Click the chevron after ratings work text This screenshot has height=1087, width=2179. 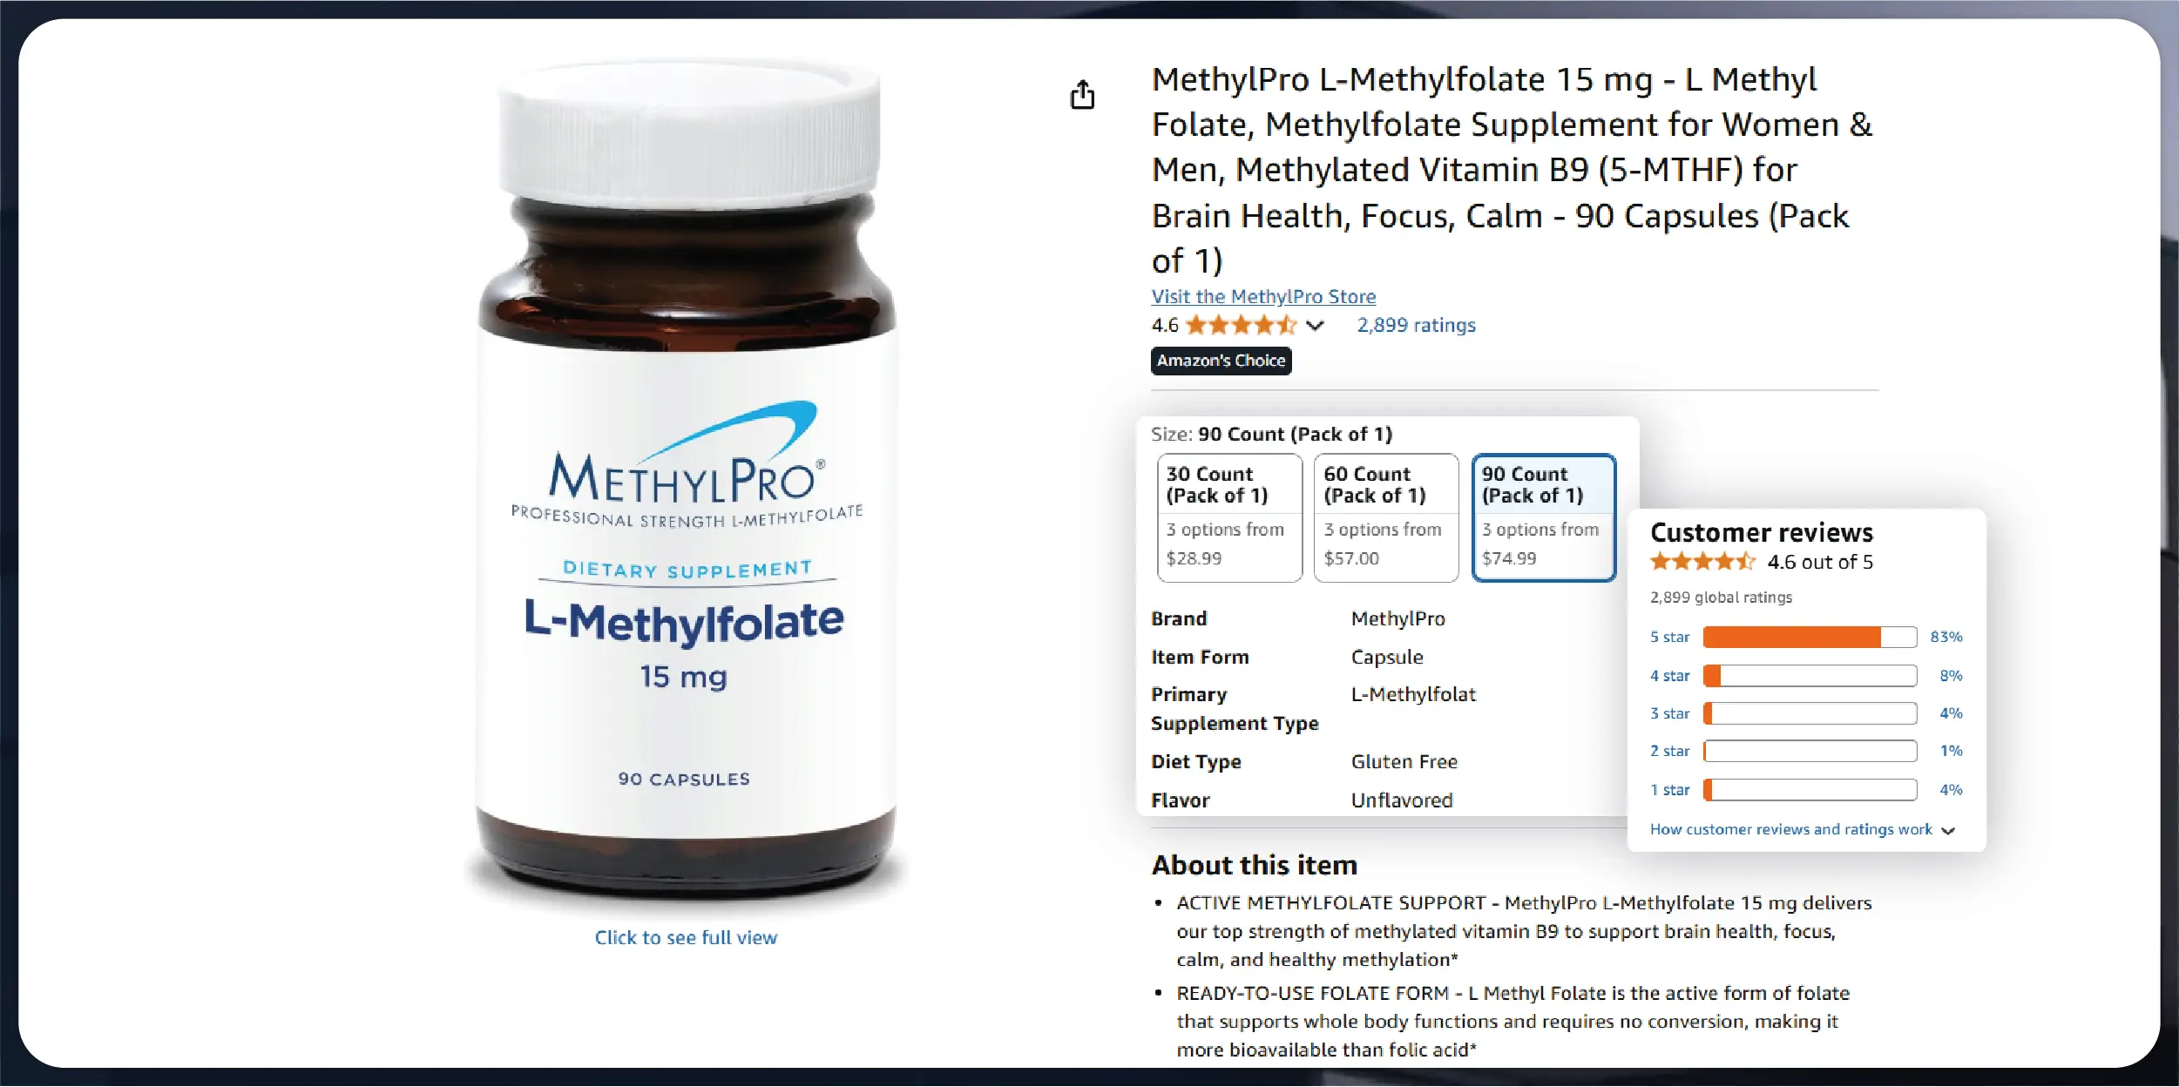[1949, 830]
